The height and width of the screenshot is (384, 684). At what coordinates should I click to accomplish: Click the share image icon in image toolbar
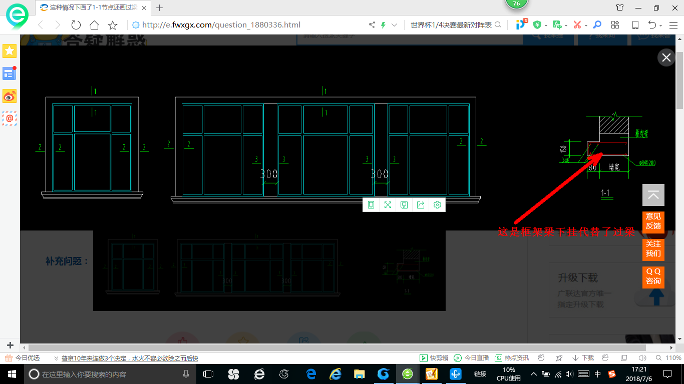click(x=421, y=205)
